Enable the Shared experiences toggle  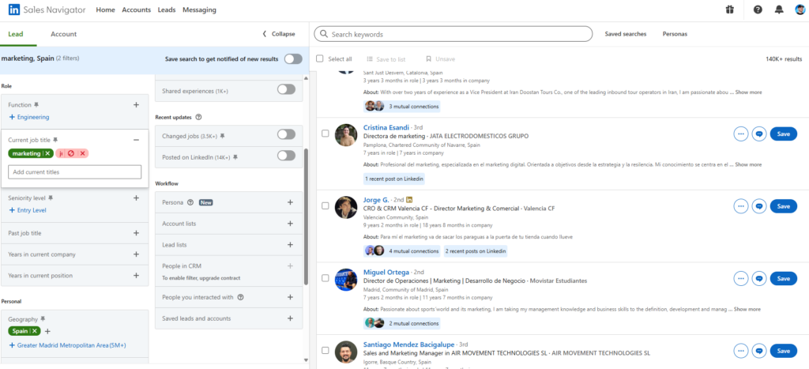tap(286, 89)
